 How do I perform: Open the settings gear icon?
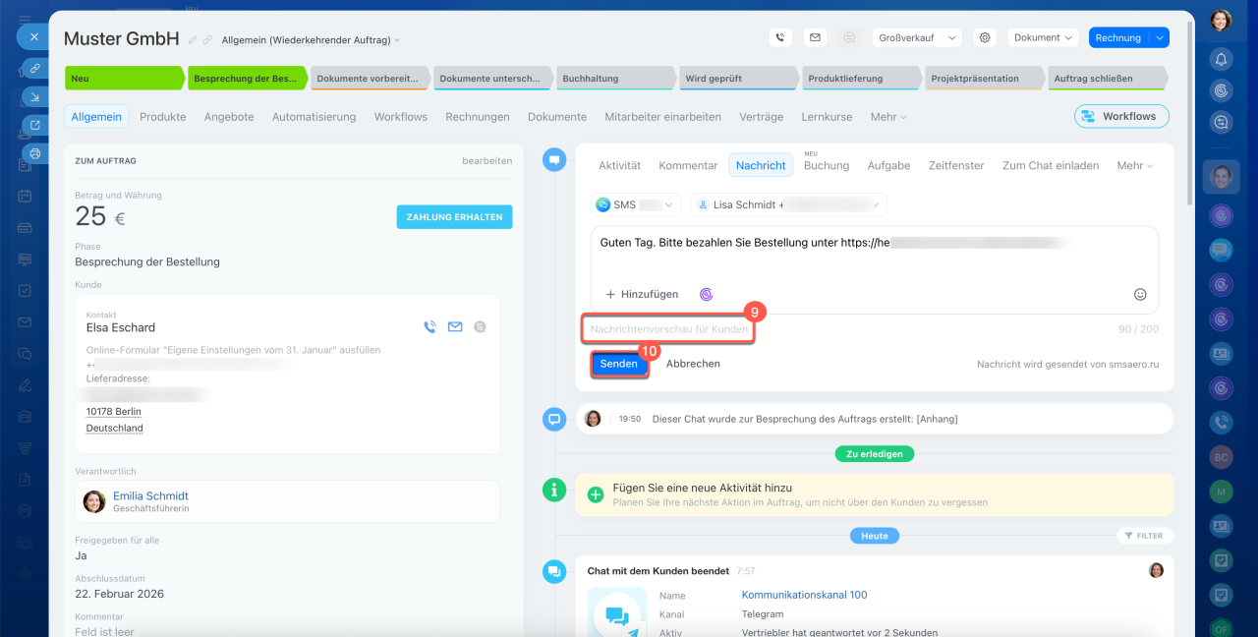[x=984, y=37]
